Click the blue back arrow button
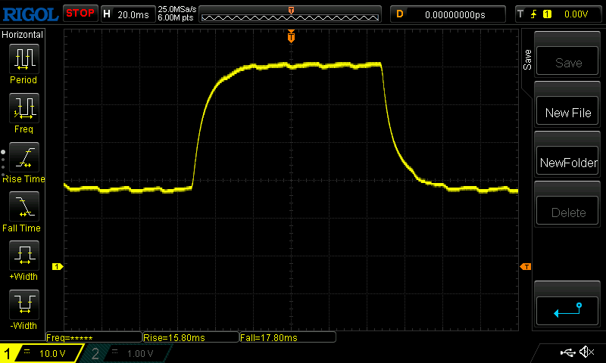Image resolution: width=606 pixels, height=363 pixels. (x=567, y=311)
